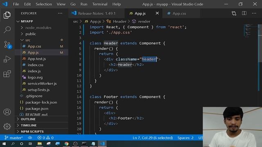Open index.js in file tree
This screenshot has width=262, height=147.
pos(34,71)
